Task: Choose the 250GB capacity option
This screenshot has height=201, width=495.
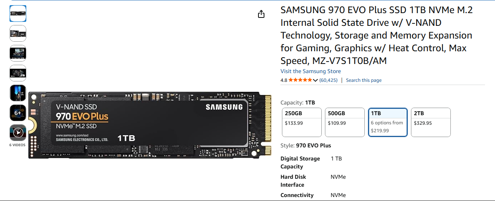Action: [301, 122]
